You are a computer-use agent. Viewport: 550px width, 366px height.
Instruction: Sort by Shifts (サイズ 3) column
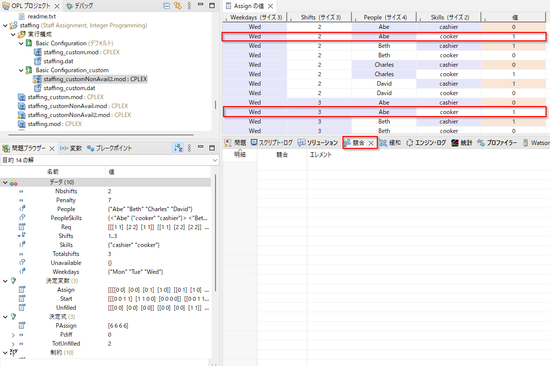point(319,17)
